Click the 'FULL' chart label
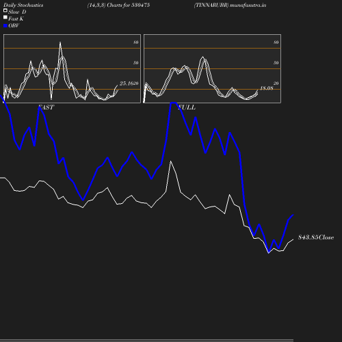Screen dimensions: 342x342 tap(187, 107)
